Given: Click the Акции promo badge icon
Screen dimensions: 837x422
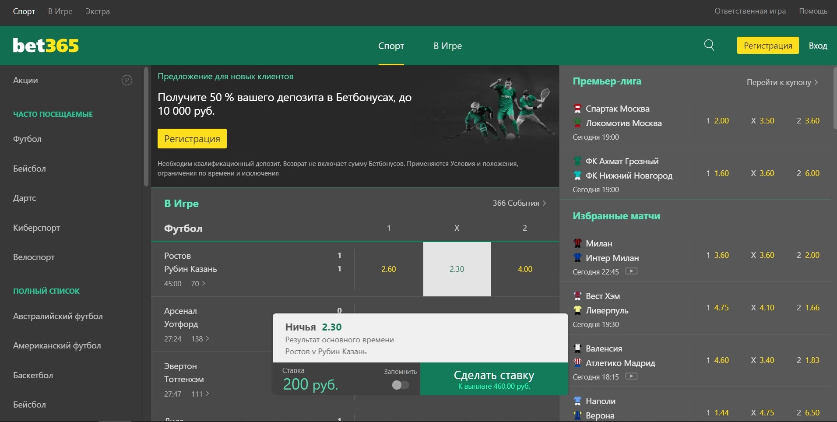Looking at the screenshot, I should point(127,80).
